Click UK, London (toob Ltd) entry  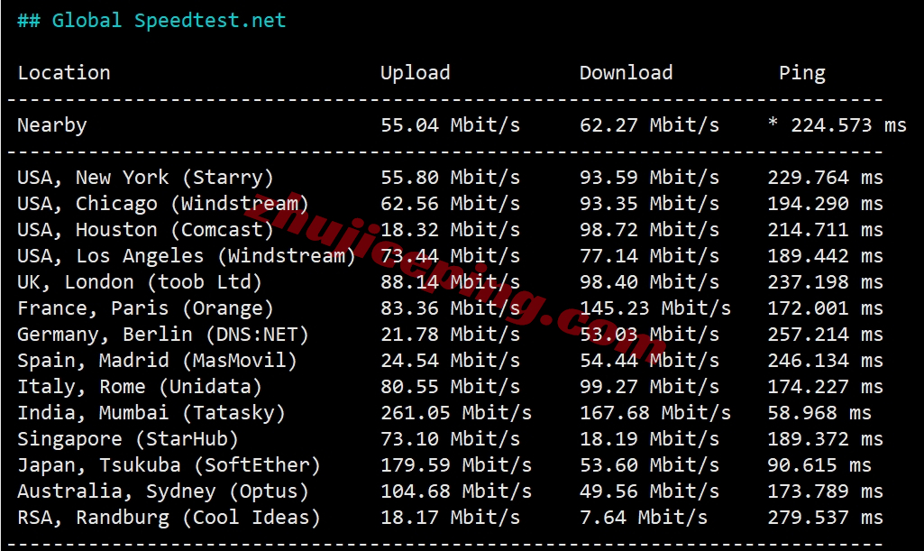click(x=139, y=282)
